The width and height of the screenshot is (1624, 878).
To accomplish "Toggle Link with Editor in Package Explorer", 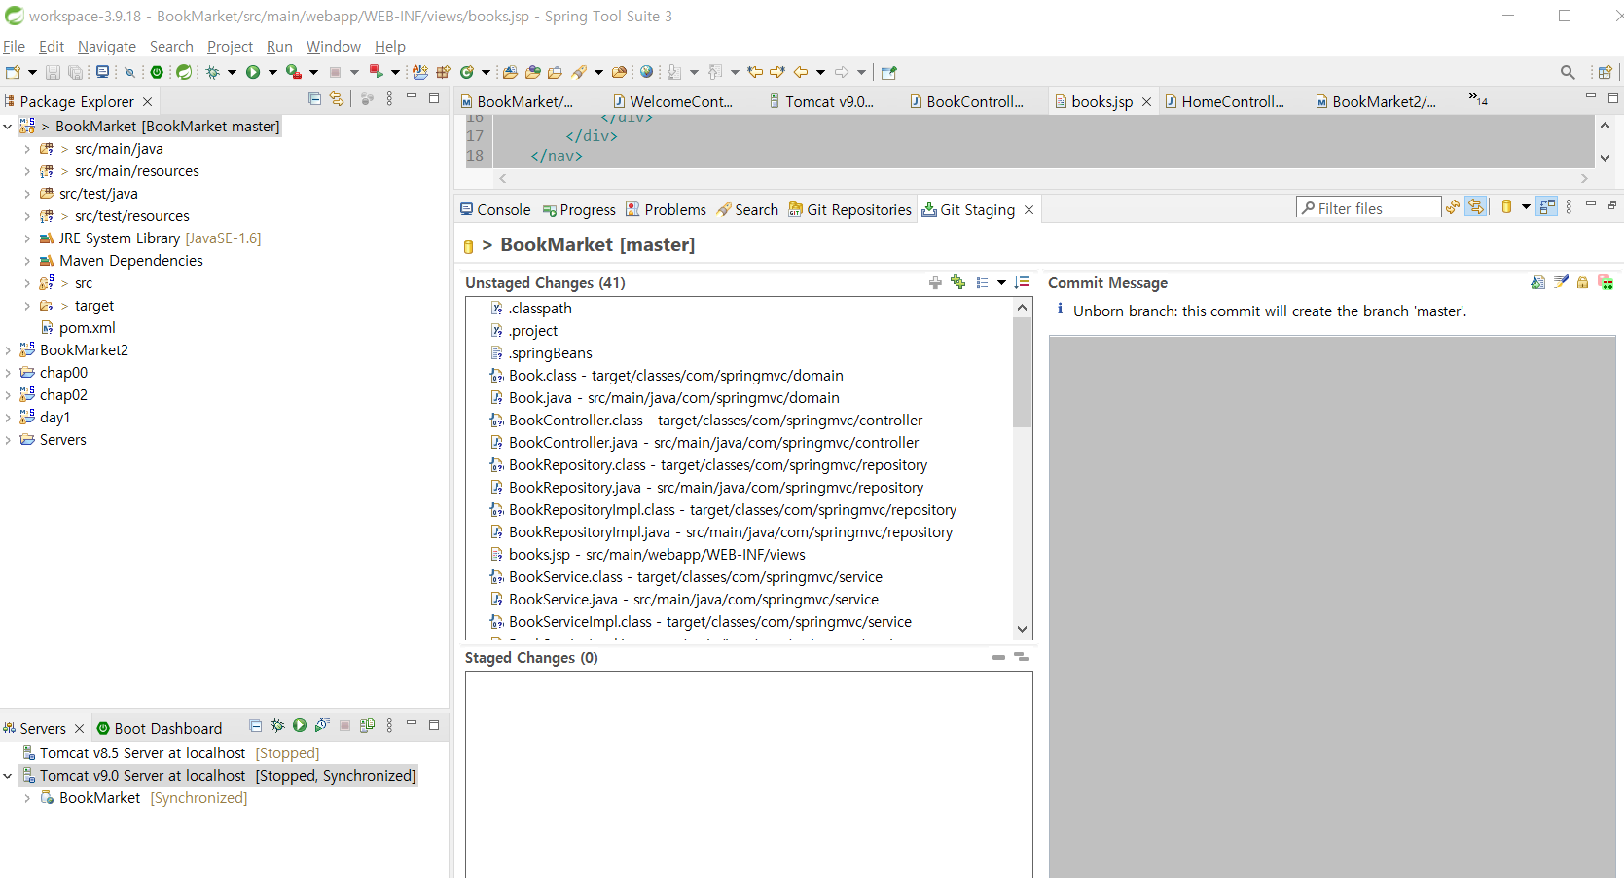I will pyautogui.click(x=337, y=99).
